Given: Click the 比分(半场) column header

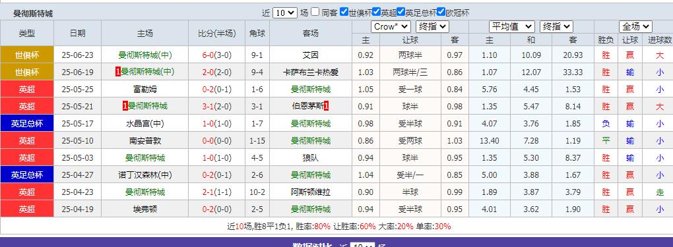Looking at the screenshot, I should coord(217,34).
